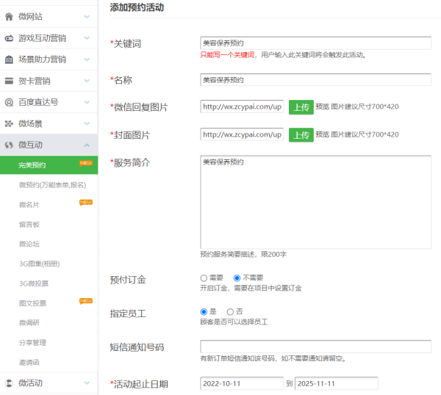Open the 微名片 menu item
Screen dimensions: 441x395
click(x=29, y=205)
